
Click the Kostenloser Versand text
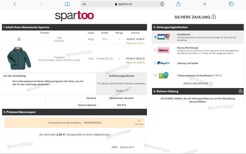pyautogui.click(x=122, y=98)
